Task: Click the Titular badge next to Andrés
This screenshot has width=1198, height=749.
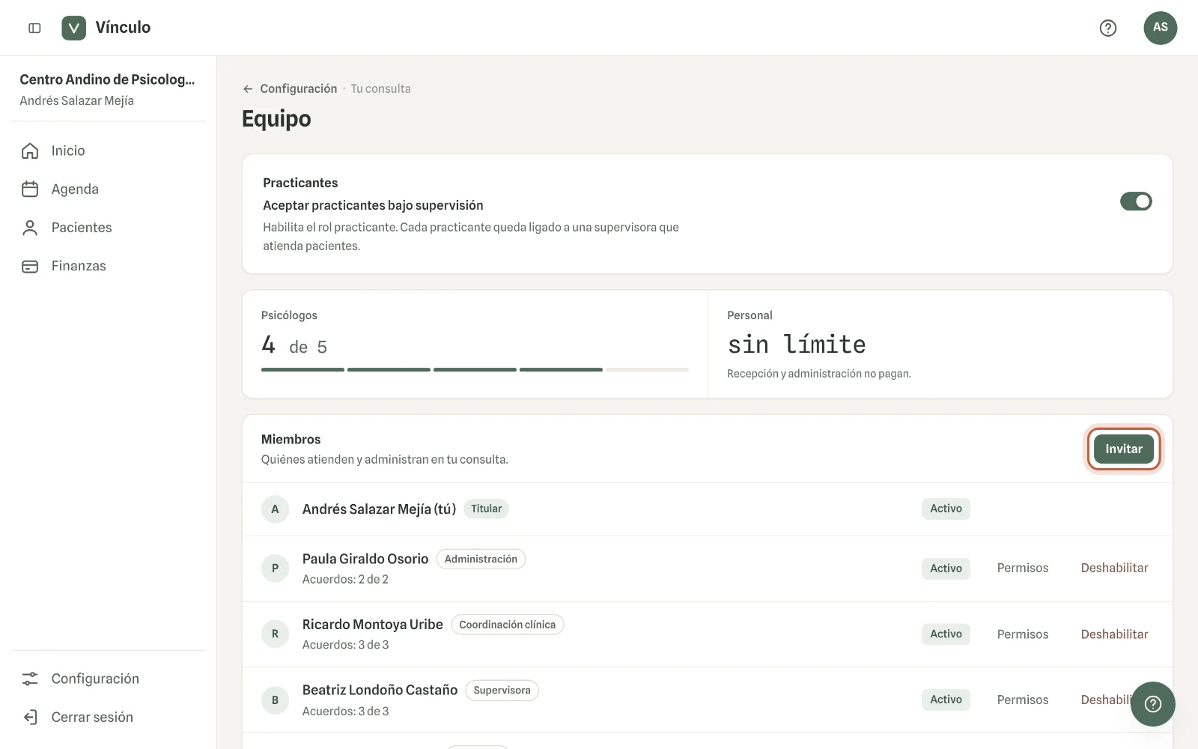Action: pos(486,509)
